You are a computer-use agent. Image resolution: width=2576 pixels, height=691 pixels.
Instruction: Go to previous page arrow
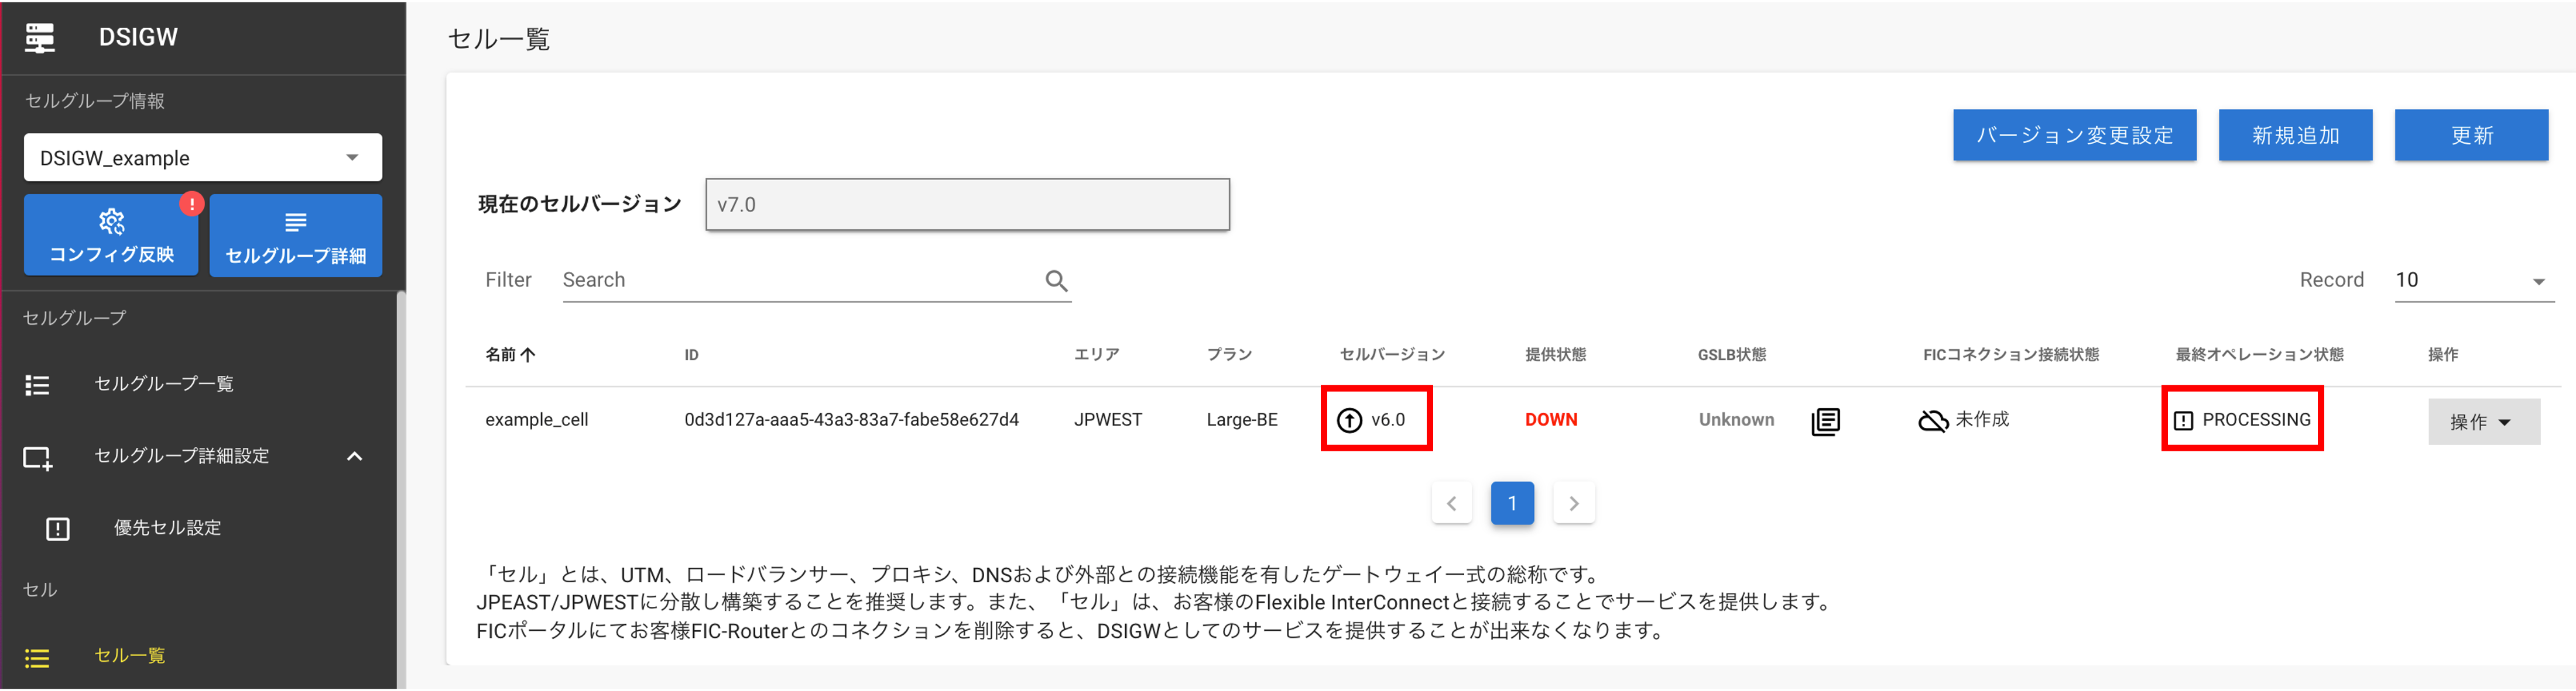pos(1451,505)
